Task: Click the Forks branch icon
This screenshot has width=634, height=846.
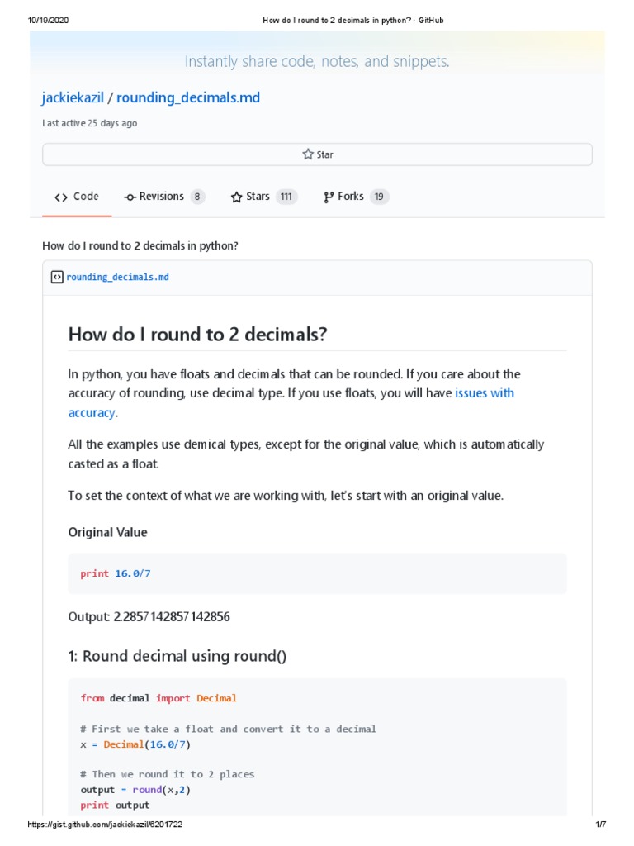Action: 329,197
